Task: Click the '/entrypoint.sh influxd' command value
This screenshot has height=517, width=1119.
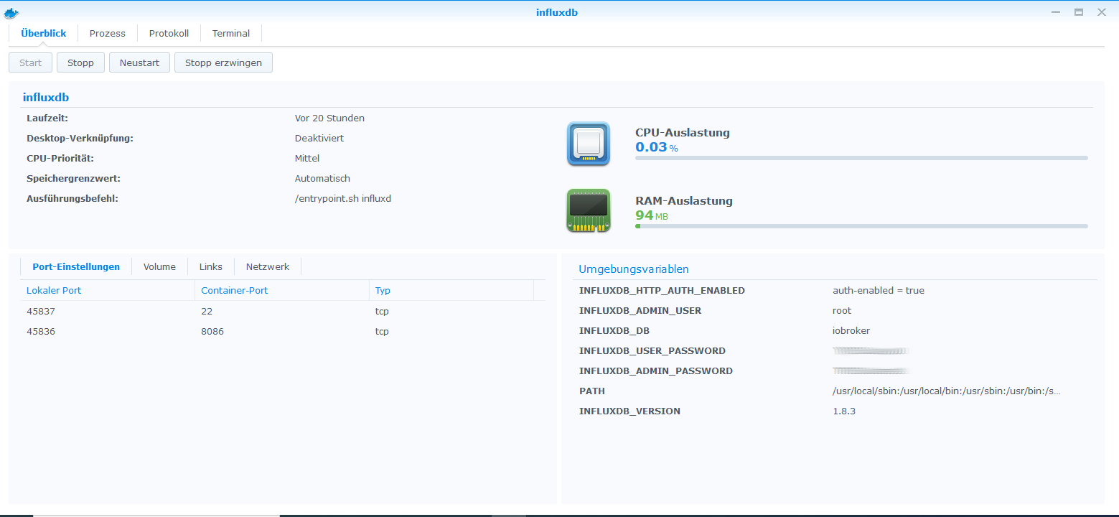Action: (x=343, y=198)
